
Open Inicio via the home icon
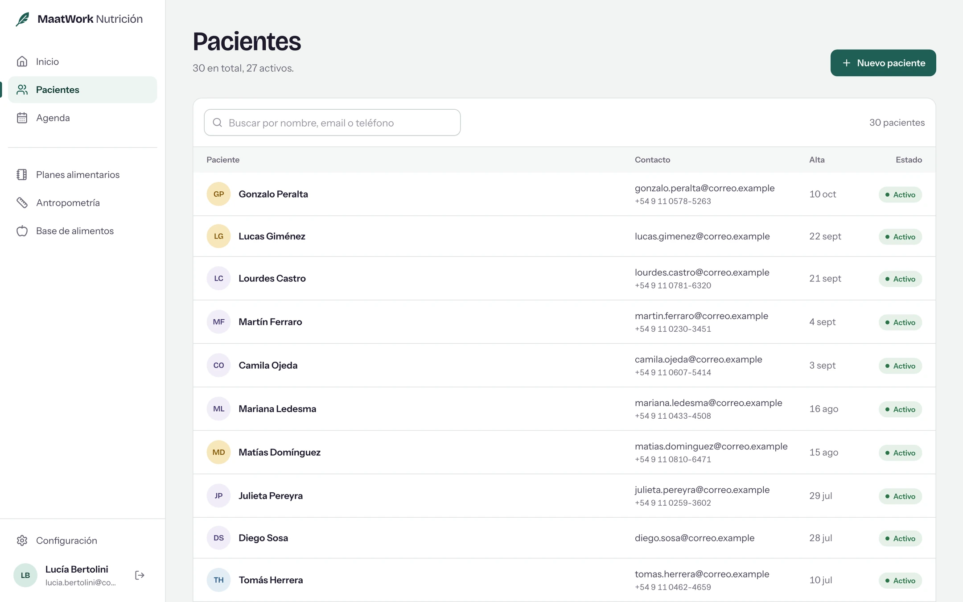tap(22, 62)
